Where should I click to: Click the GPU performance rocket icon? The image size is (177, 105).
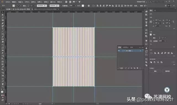coord(79,2)
